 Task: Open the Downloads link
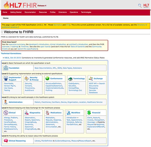pos(9,83)
